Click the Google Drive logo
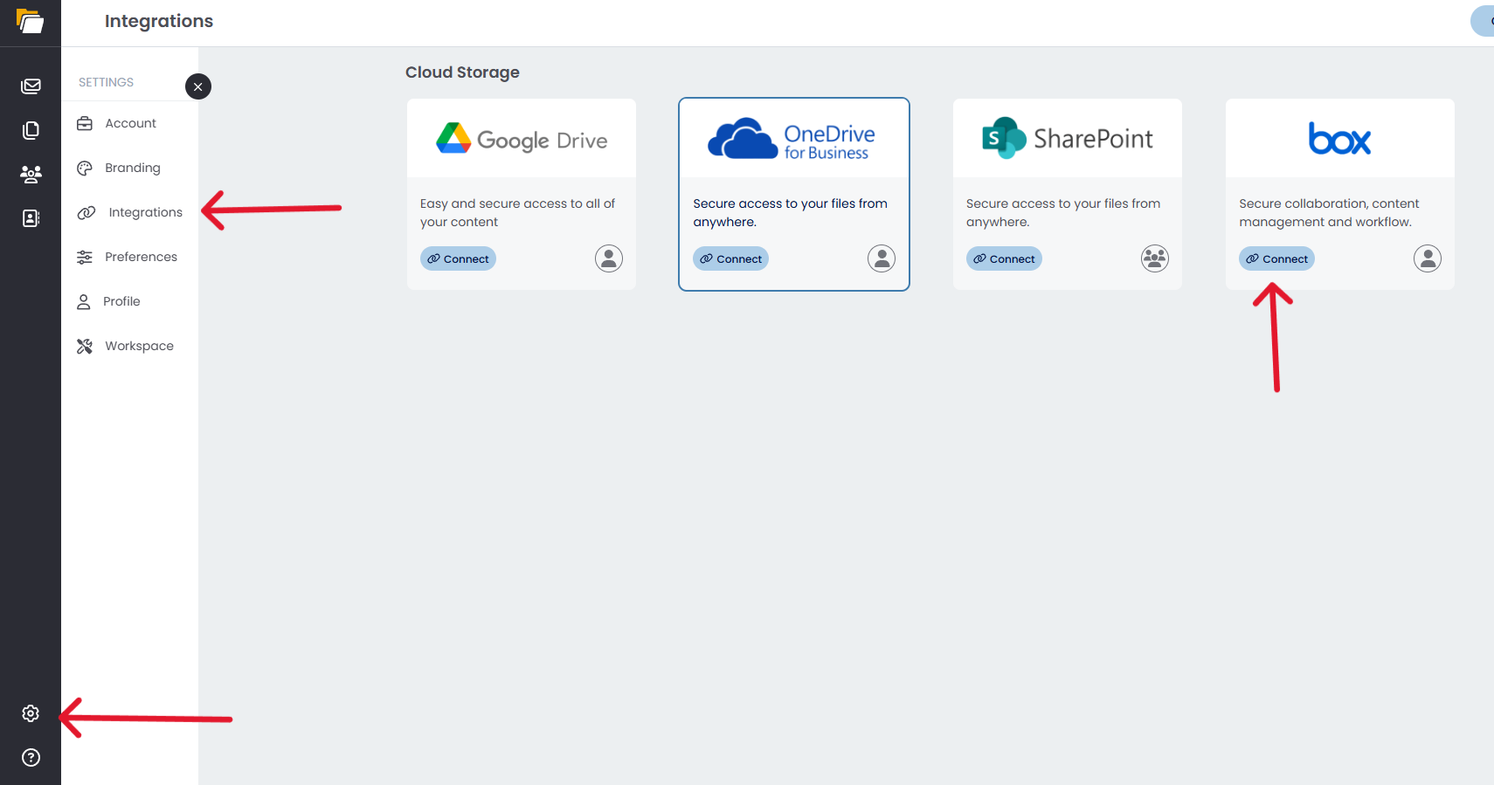The width and height of the screenshot is (1494, 785). point(522,139)
